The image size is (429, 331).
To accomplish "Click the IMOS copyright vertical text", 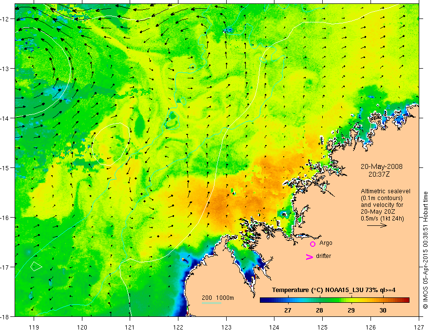I will (x=425, y=250).
